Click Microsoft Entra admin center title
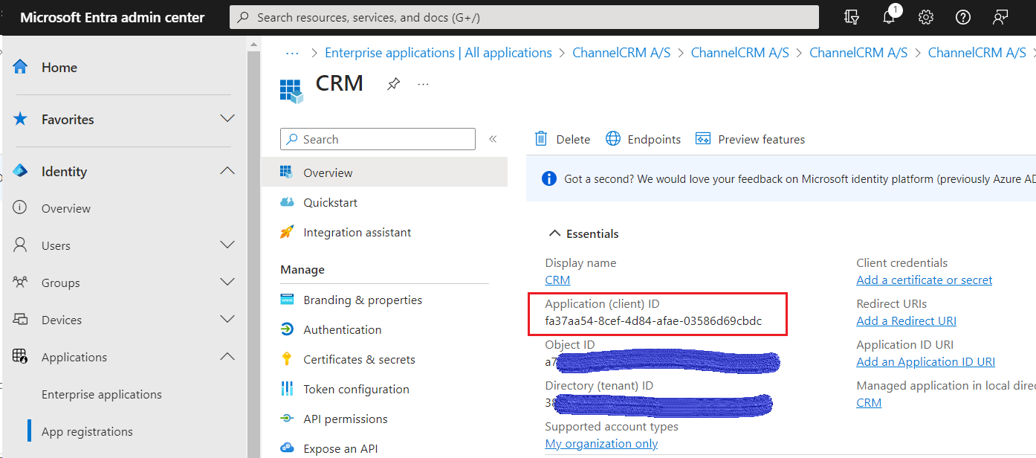This screenshot has width=1036, height=458. coord(112,17)
